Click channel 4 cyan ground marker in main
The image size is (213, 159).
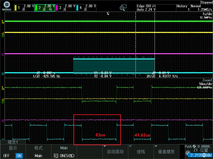coord(3,74)
